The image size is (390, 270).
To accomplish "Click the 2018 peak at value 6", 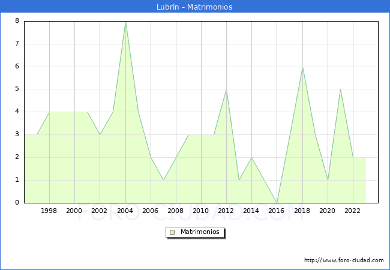I will point(302,67).
